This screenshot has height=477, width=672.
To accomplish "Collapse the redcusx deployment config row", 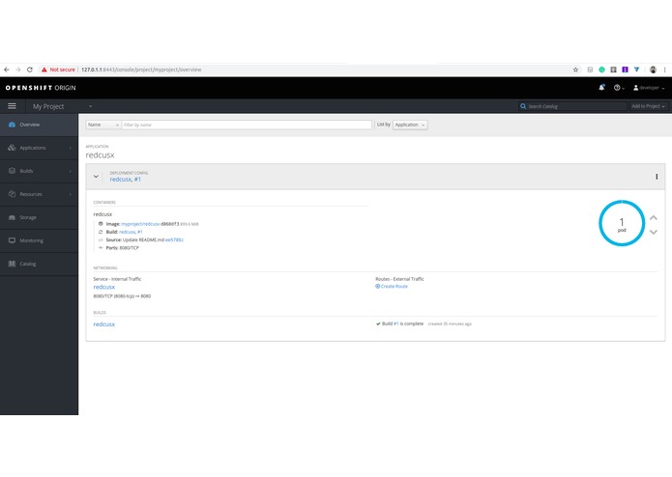I will click(x=96, y=177).
